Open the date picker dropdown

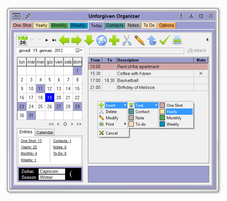click(79, 51)
